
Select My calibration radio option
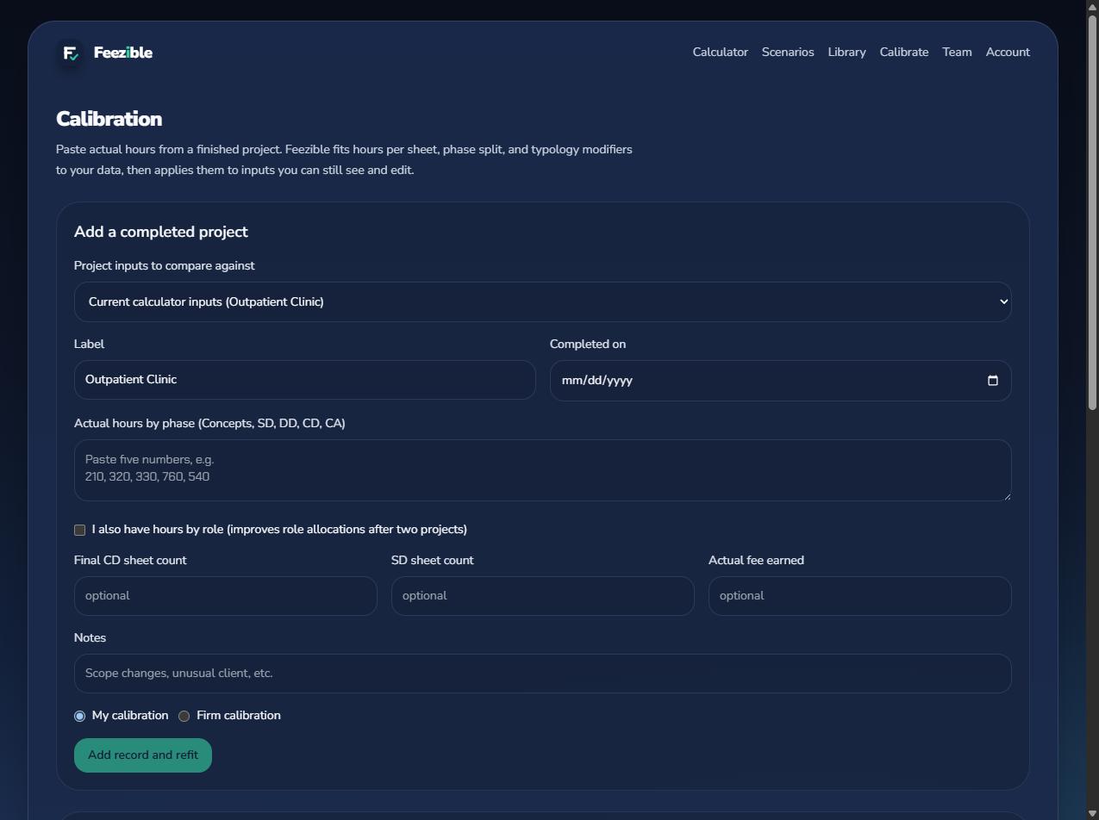[x=80, y=716]
